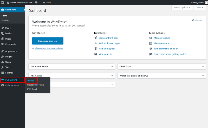Follow the Edit your front page link

click(109, 38)
